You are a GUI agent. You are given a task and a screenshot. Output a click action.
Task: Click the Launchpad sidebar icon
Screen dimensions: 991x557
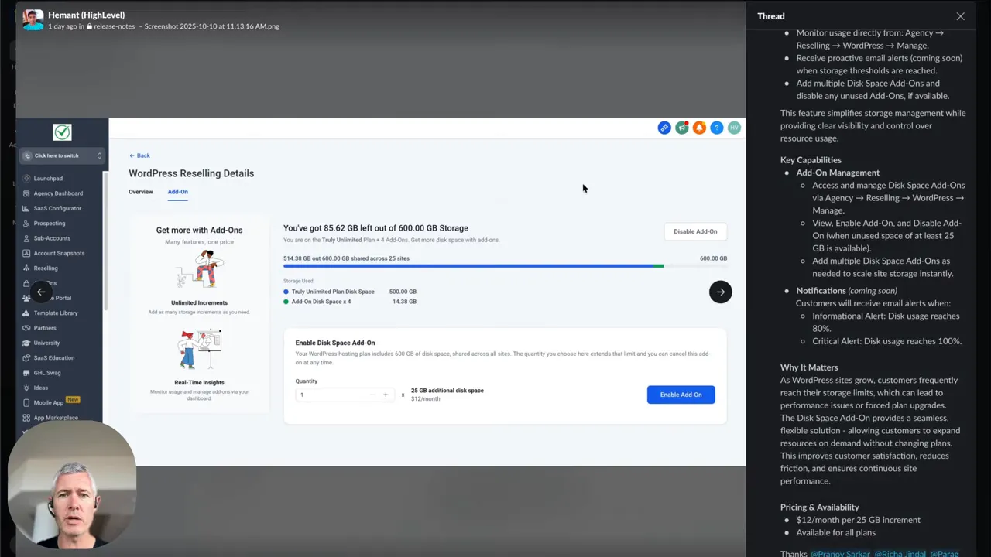tap(27, 179)
